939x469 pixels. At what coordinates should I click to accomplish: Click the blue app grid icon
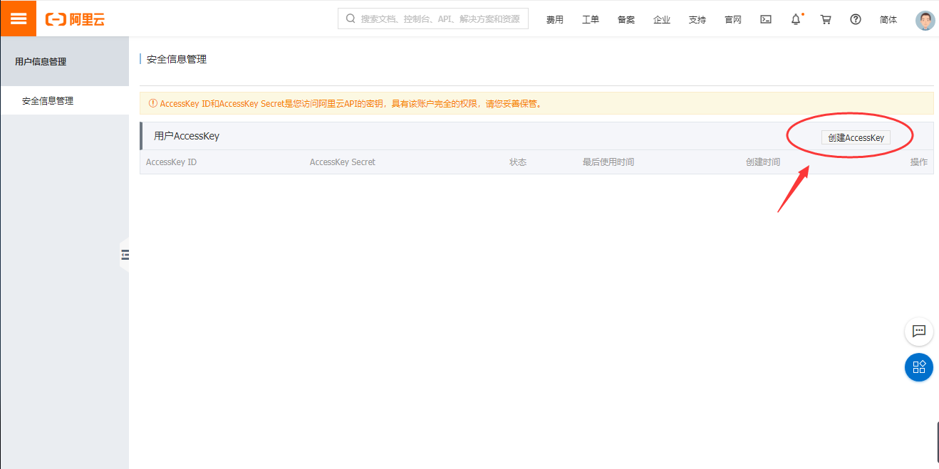coord(918,367)
